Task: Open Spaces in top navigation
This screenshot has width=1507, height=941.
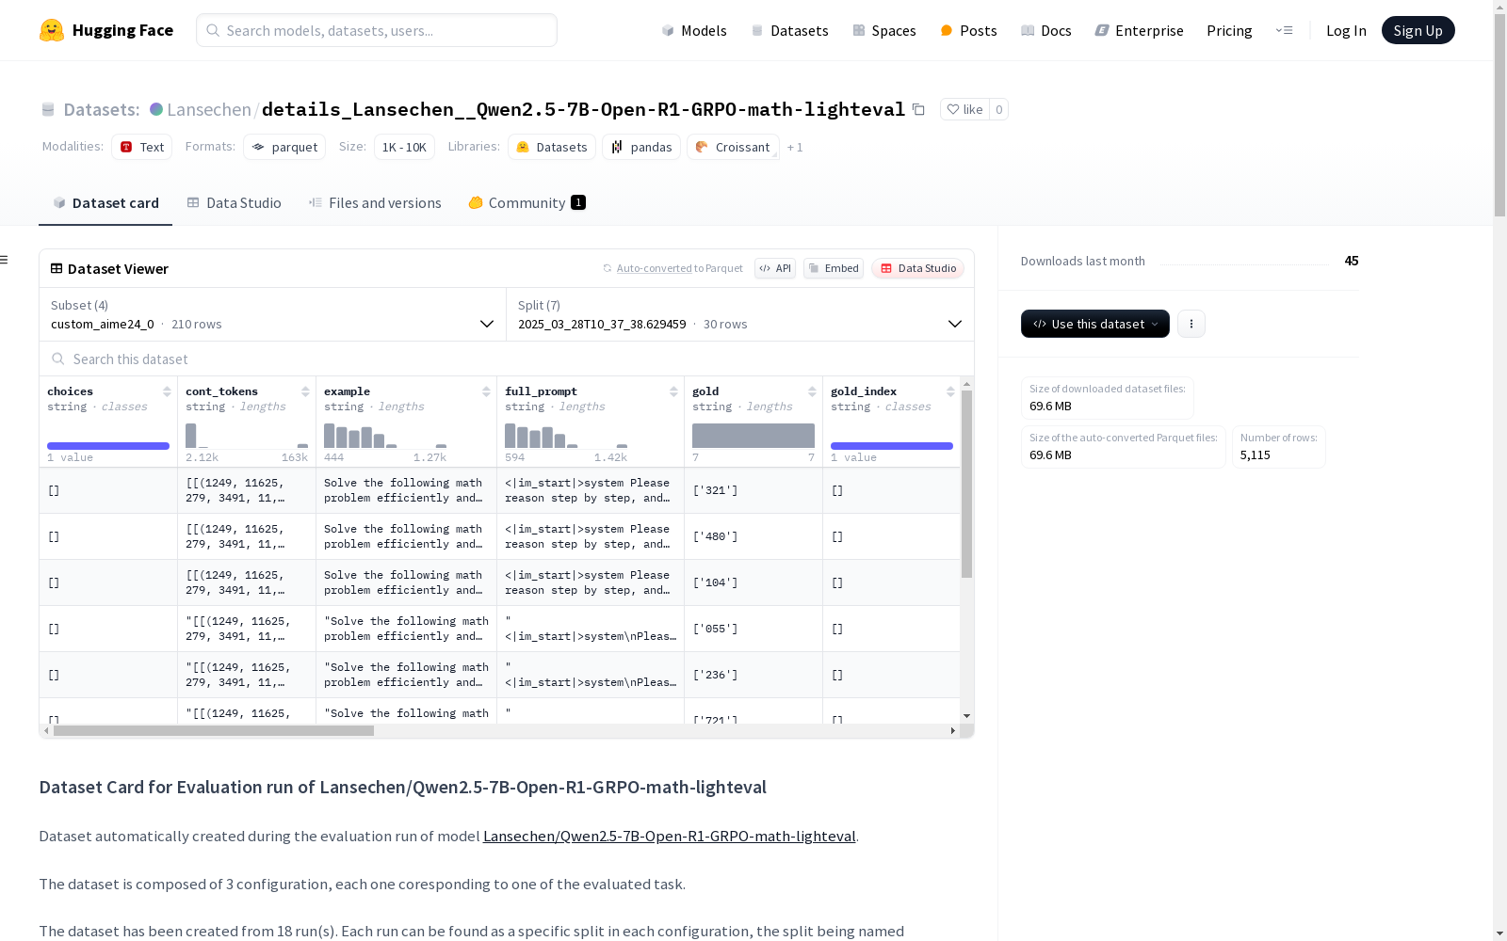Action: click(x=883, y=30)
